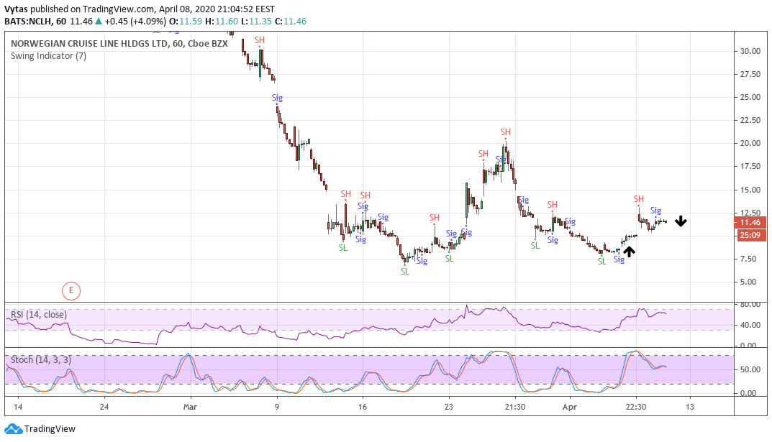Screen dimensions: 772x442
Task: Click the SH label near the 30.00 level
Action: [x=260, y=40]
